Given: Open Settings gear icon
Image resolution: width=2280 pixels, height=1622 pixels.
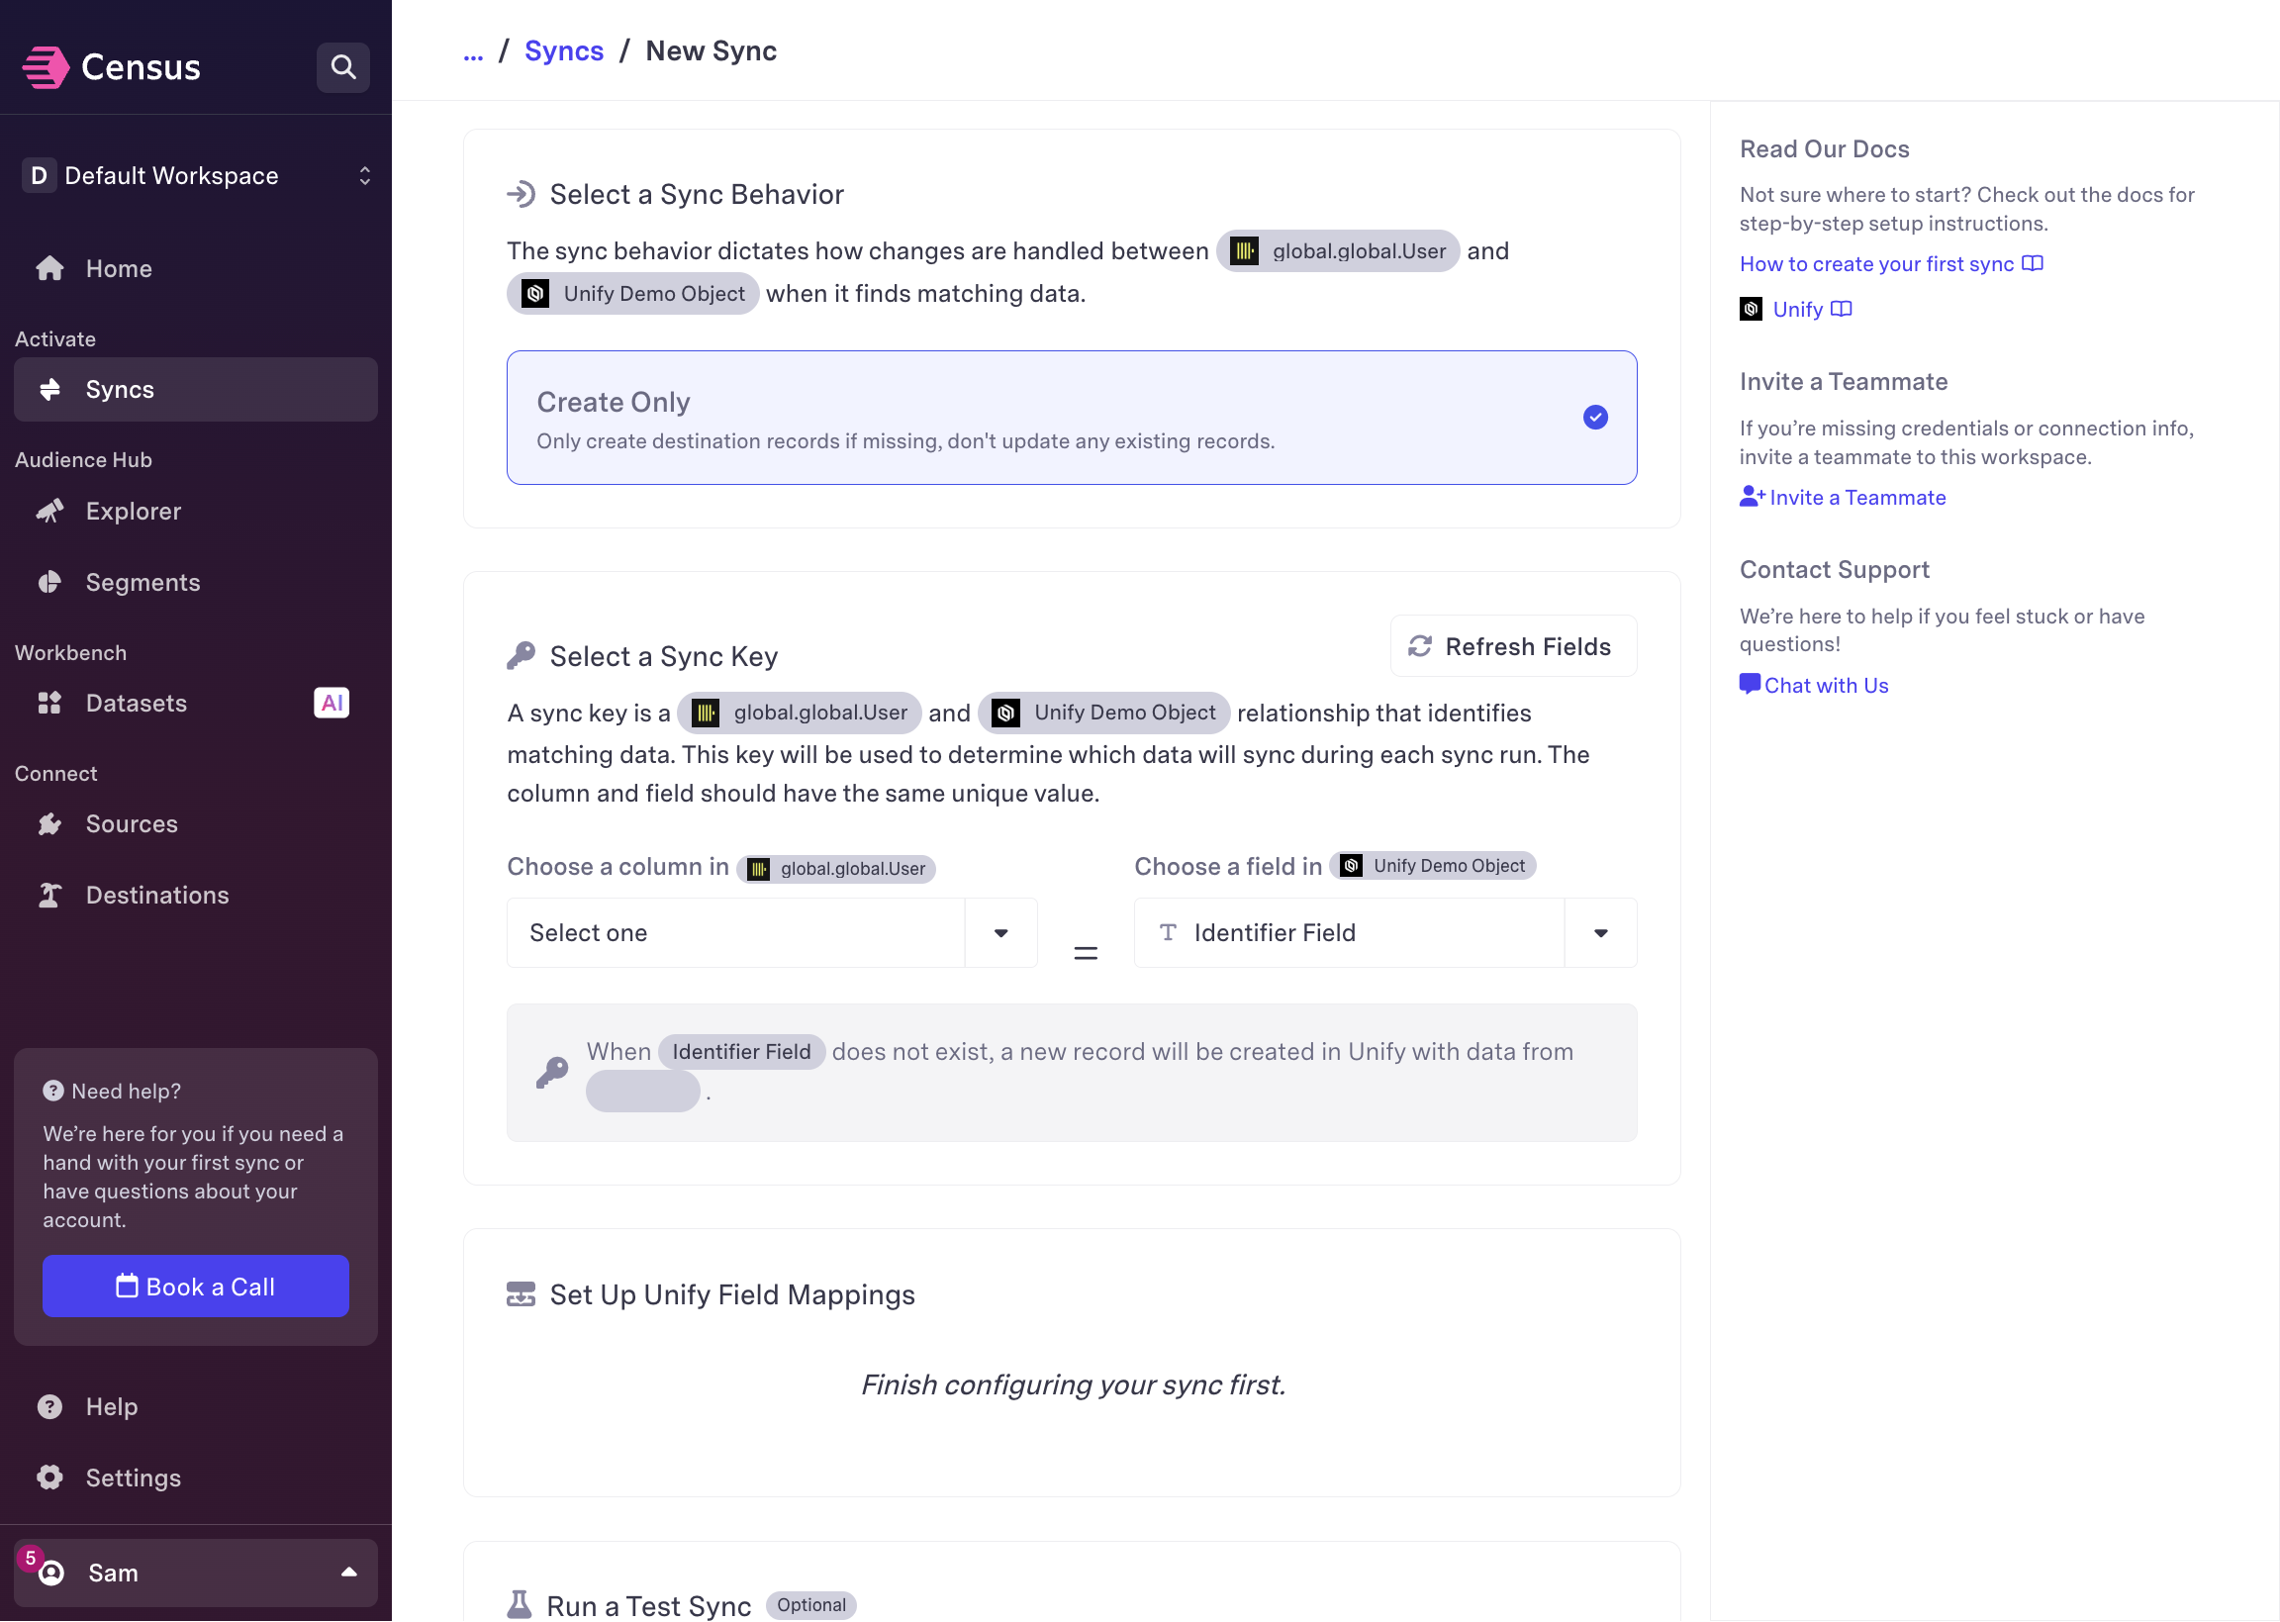Looking at the screenshot, I should pos(49,1478).
